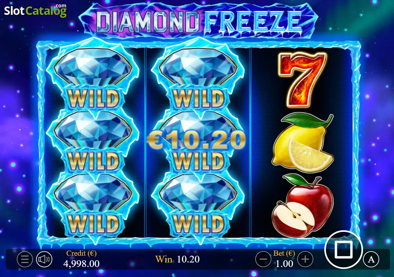
Task: Mute the game sound via speaker icon
Action: (x=44, y=259)
